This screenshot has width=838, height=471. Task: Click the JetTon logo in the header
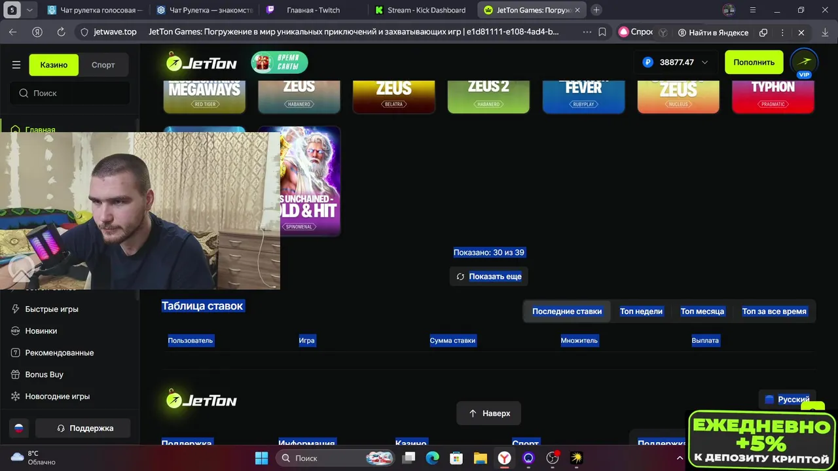pos(200,62)
